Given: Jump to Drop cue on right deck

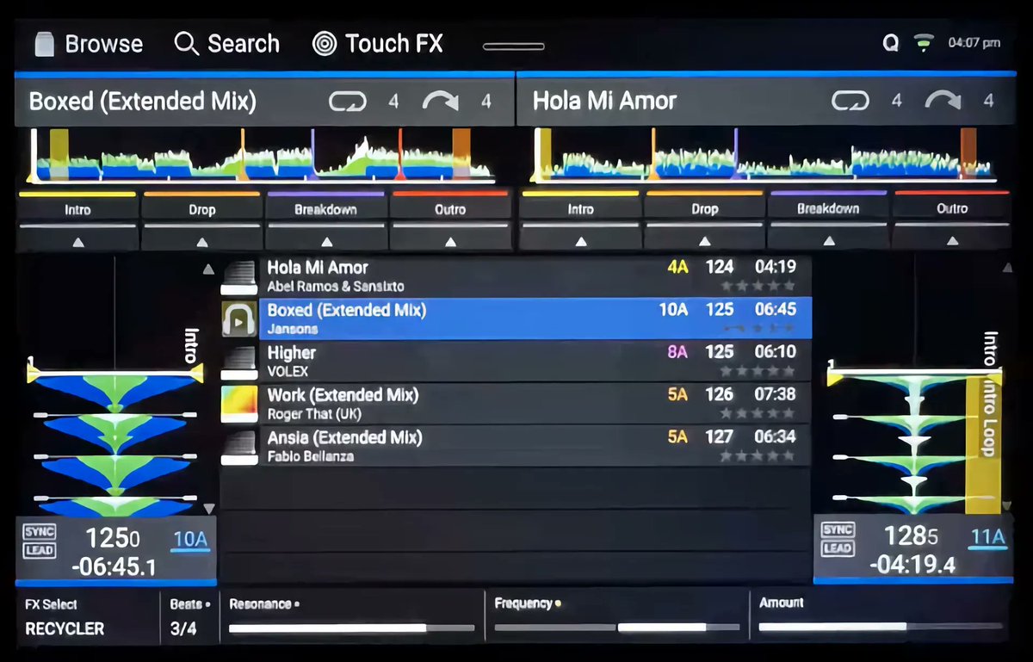Looking at the screenshot, I should [705, 209].
